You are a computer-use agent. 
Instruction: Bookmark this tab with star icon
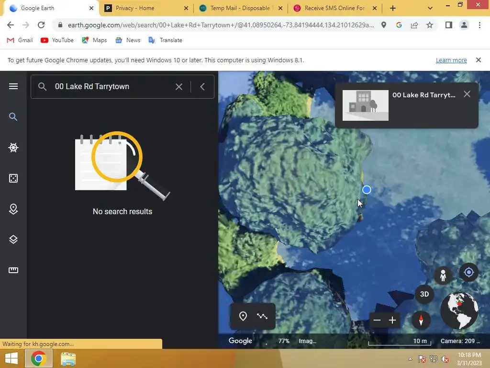click(x=430, y=25)
